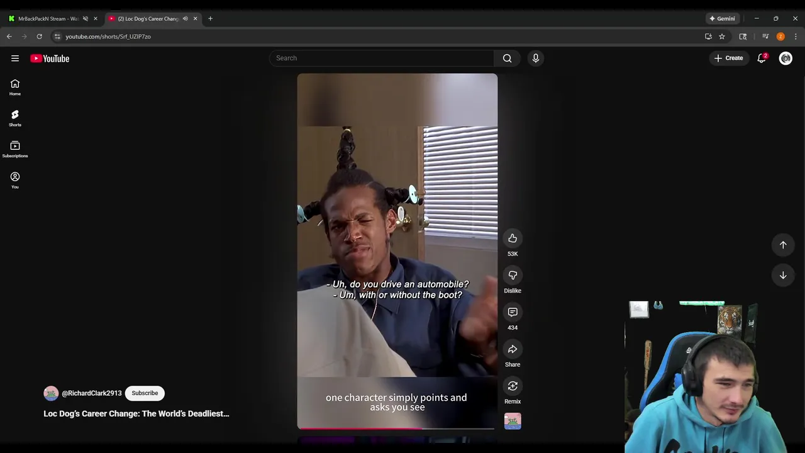Open the YouTube account avatar menu
This screenshot has width=805, height=453.
[x=786, y=58]
